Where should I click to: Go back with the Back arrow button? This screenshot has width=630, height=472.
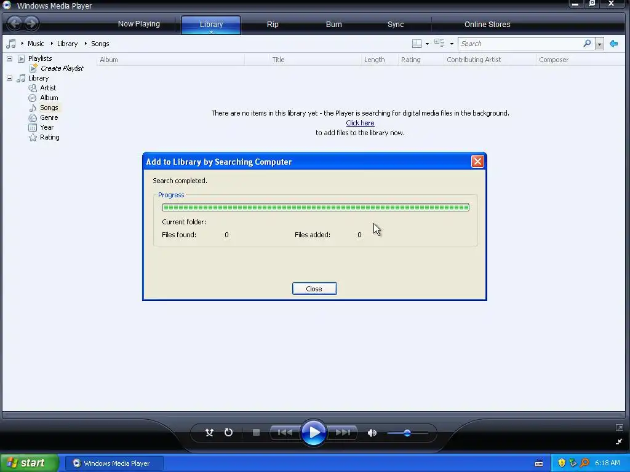(15, 23)
